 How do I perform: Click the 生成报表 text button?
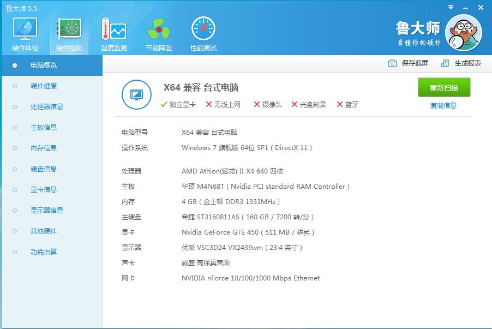tap(468, 63)
